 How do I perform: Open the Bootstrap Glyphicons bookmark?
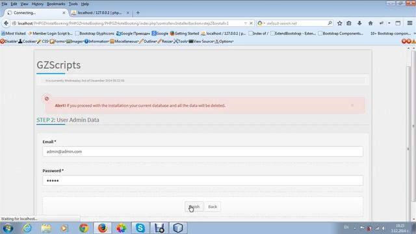[x=95, y=33]
